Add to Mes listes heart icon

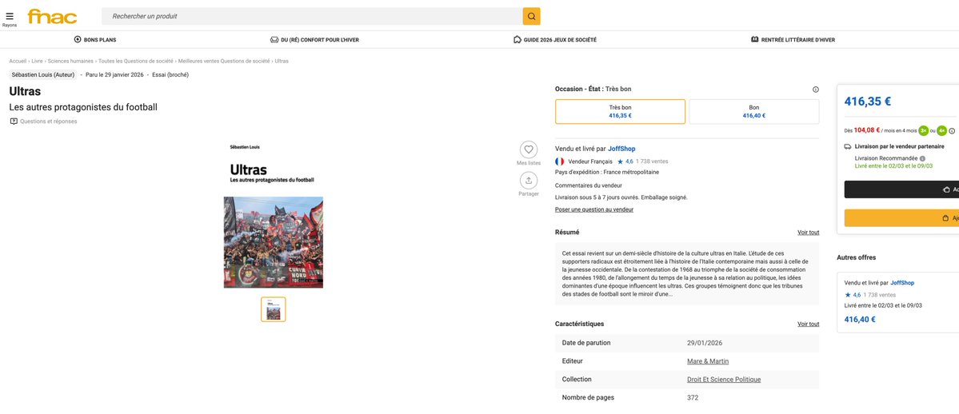(x=529, y=149)
